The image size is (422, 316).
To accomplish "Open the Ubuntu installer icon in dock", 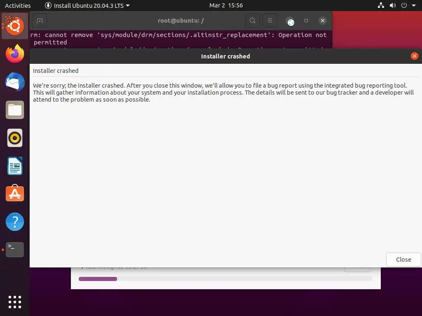I will click(15, 26).
